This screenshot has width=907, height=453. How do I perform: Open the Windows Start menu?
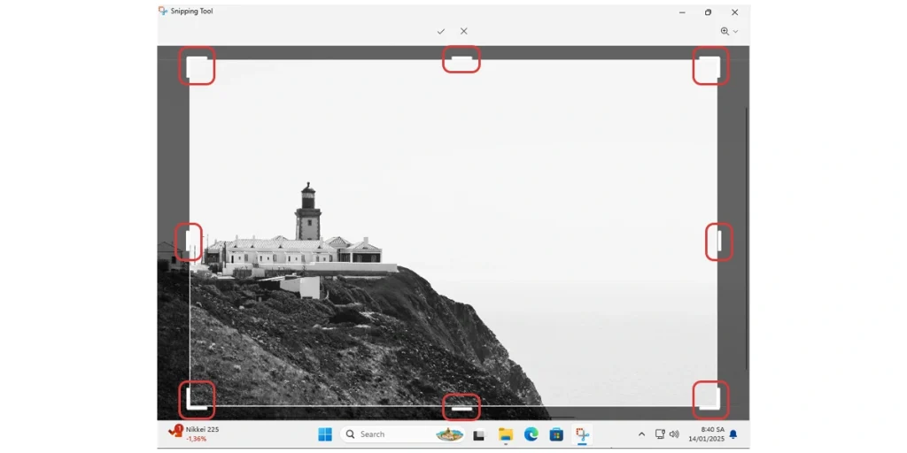(x=325, y=434)
